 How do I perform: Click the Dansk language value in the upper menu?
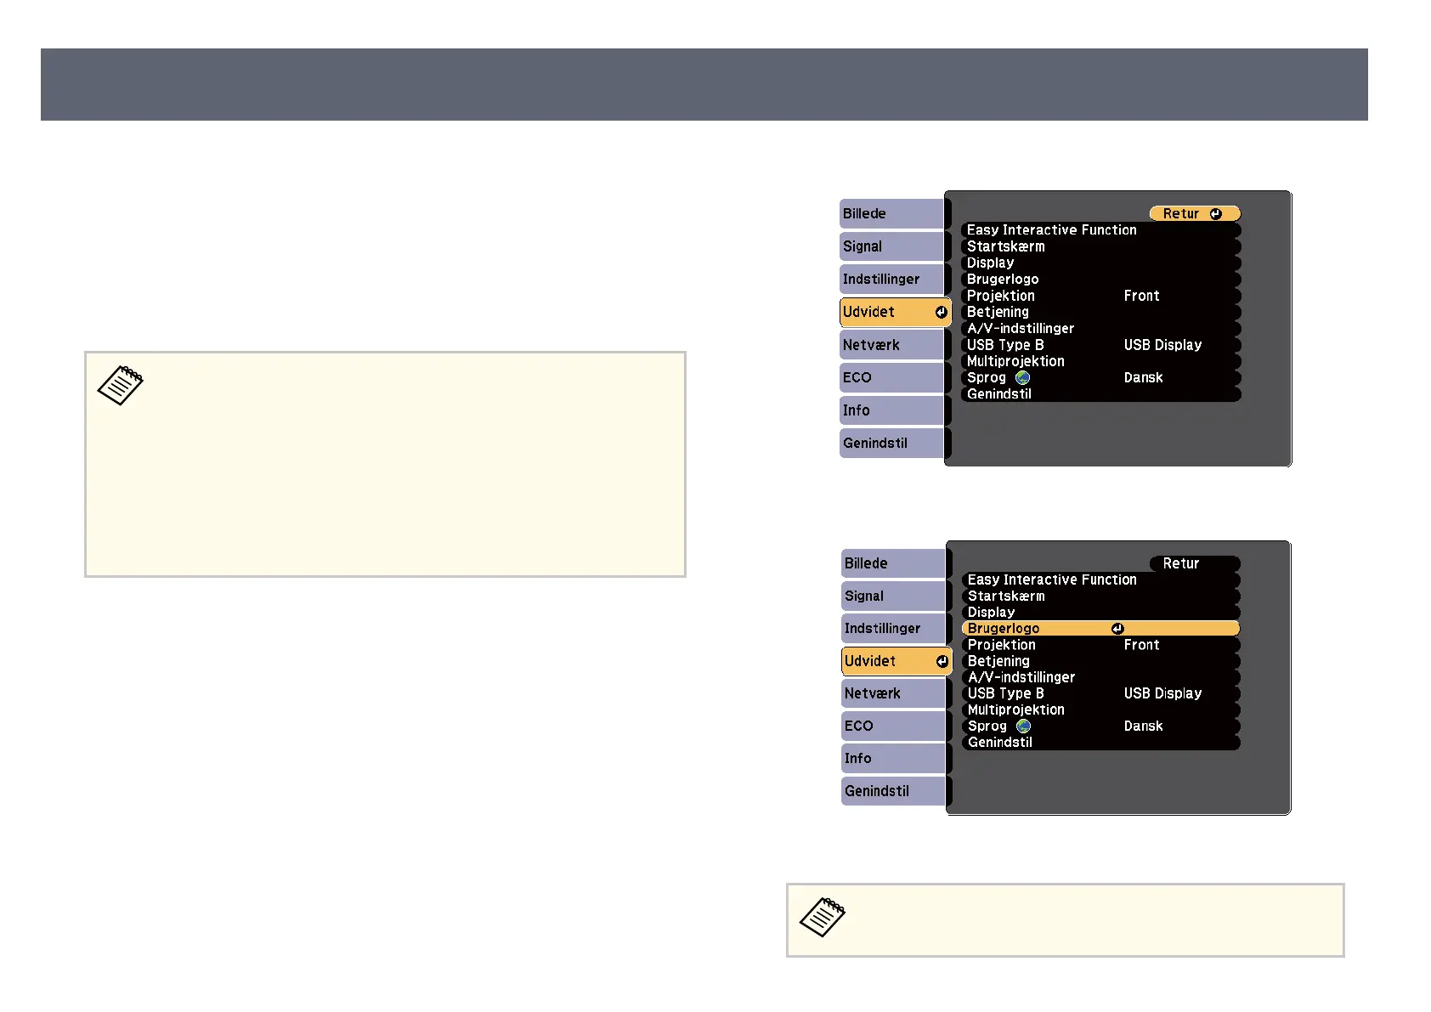click(1143, 378)
